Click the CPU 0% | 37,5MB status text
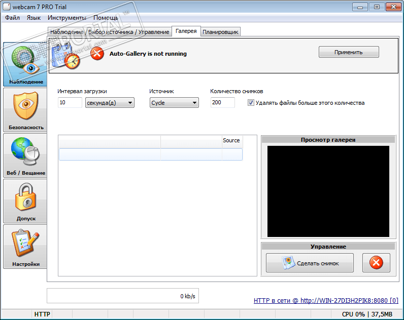The height and width of the screenshot is (320, 404). point(367,314)
